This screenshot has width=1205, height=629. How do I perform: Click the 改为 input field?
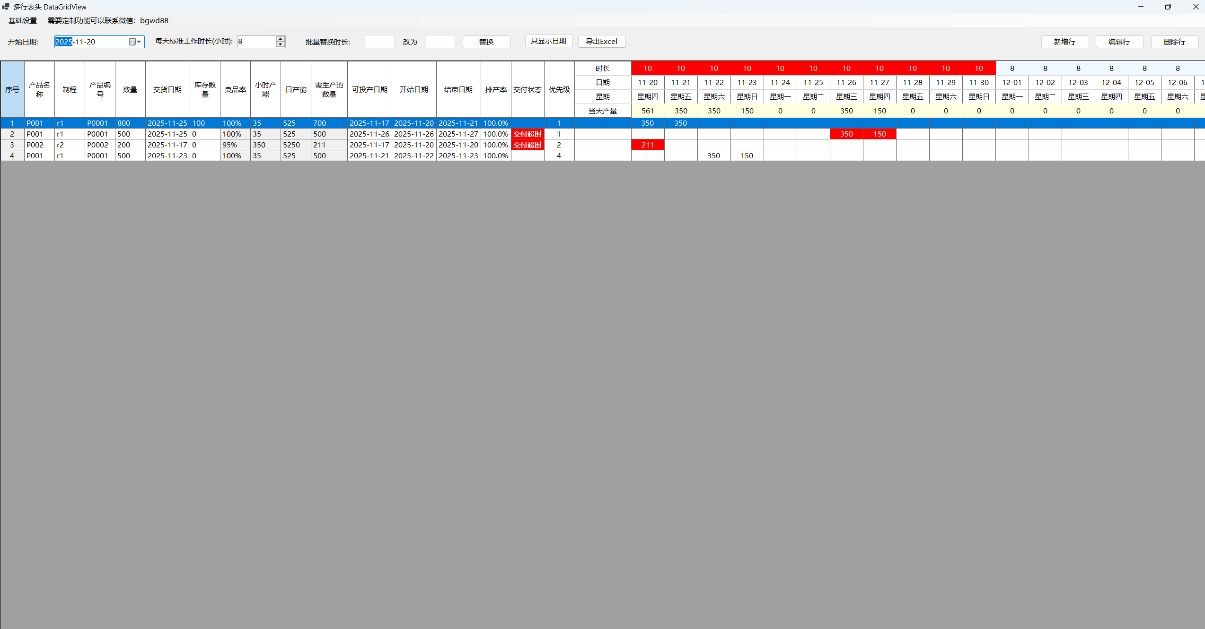(440, 42)
